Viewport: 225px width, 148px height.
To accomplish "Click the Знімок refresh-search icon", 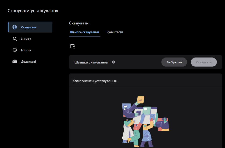I will tap(15, 39).
